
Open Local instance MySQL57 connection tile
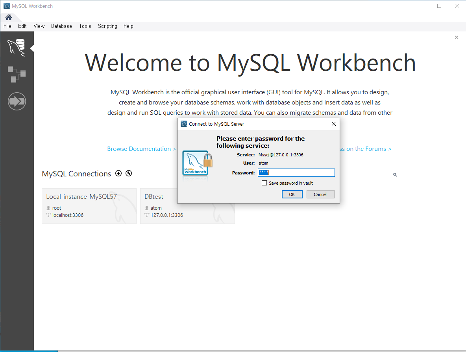[89, 206]
